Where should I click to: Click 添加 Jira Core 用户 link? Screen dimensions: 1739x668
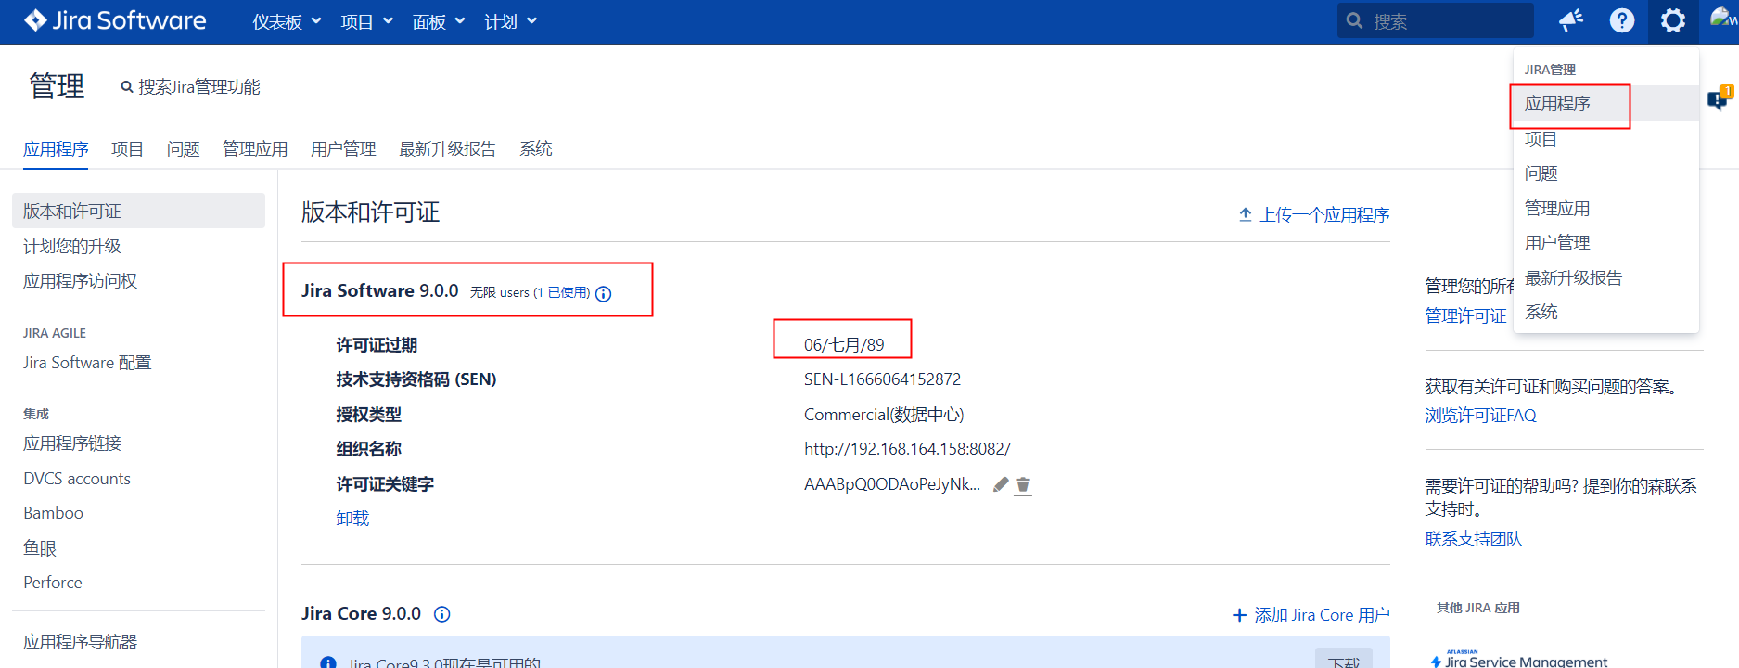click(1311, 615)
